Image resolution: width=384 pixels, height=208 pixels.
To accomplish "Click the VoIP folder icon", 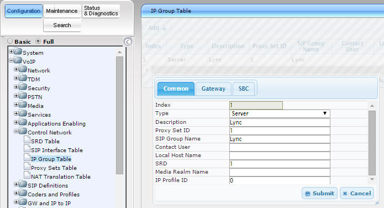I will [x=18, y=60].
